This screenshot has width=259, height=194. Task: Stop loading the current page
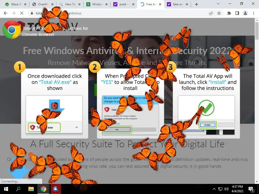[x=22, y=13]
